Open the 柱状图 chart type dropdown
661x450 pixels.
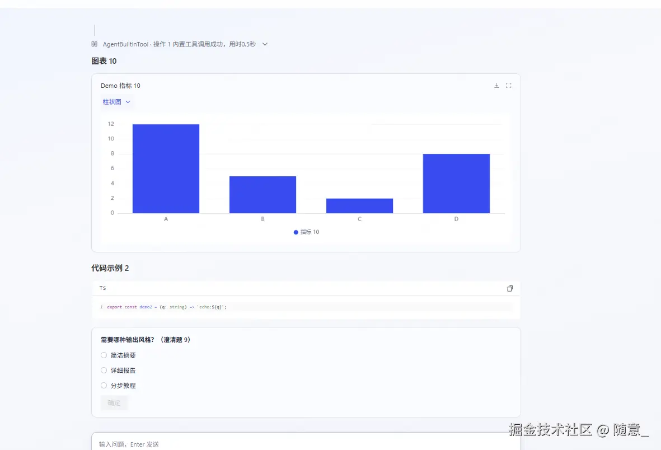pos(116,102)
